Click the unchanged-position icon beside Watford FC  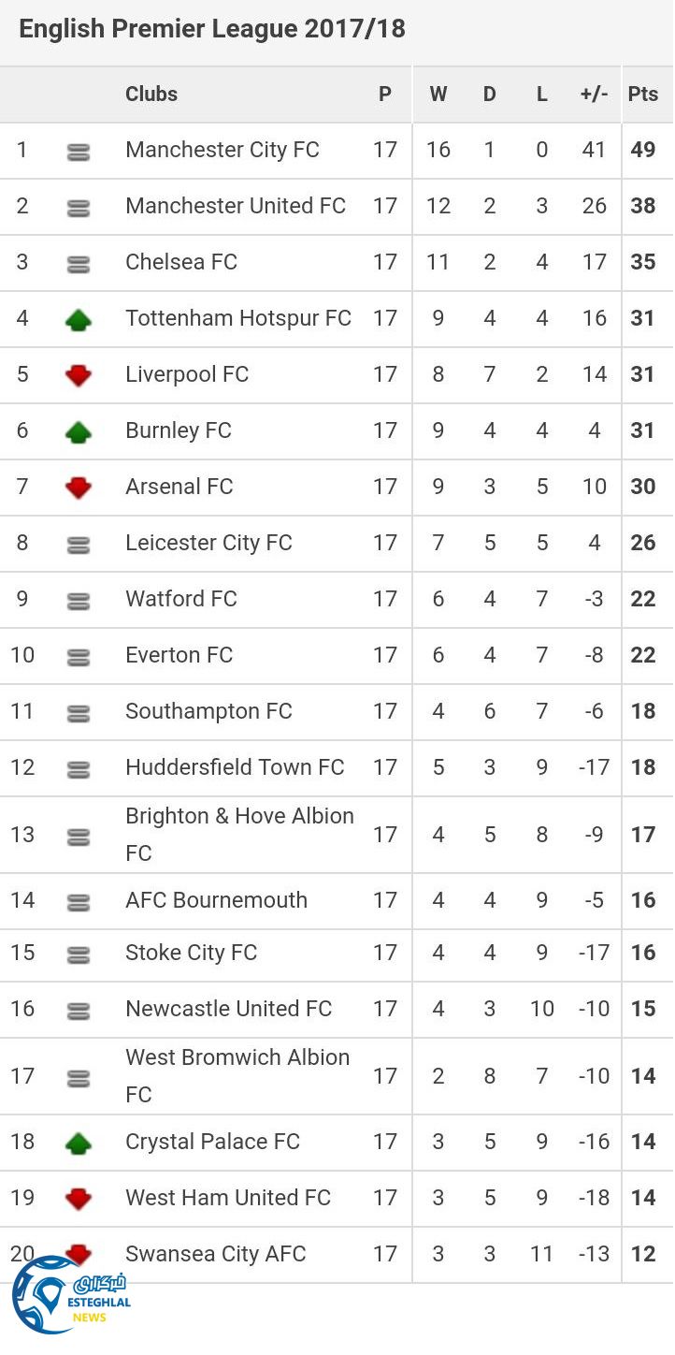click(x=79, y=602)
